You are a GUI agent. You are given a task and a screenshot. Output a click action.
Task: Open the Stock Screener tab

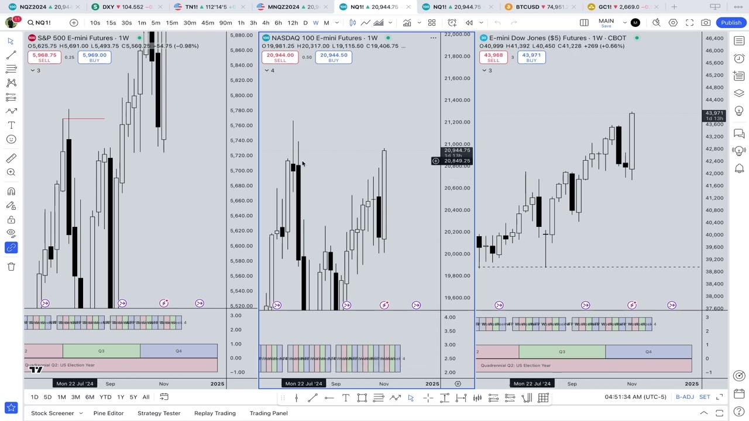click(53, 413)
